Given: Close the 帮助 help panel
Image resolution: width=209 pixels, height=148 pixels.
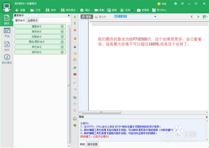Looking at the screenshot, I should pos(207,117).
